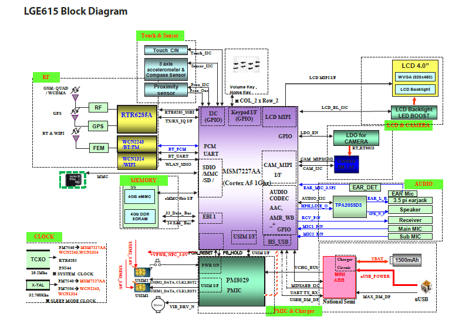Click the WVGA (320x480) box
The height and width of the screenshot is (334, 469).
(415, 77)
